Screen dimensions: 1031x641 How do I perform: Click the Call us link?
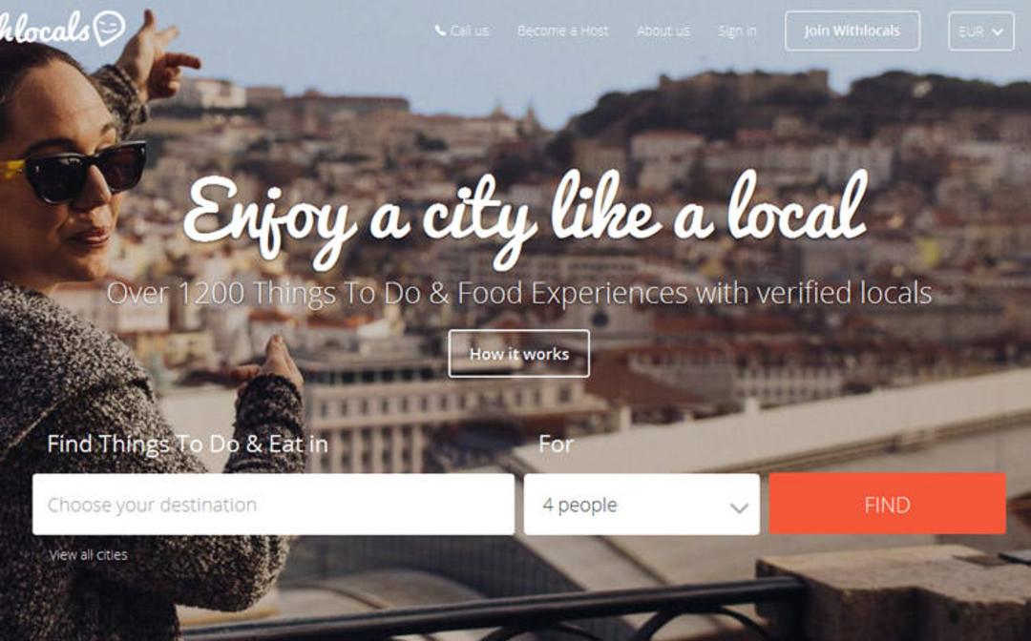(469, 31)
